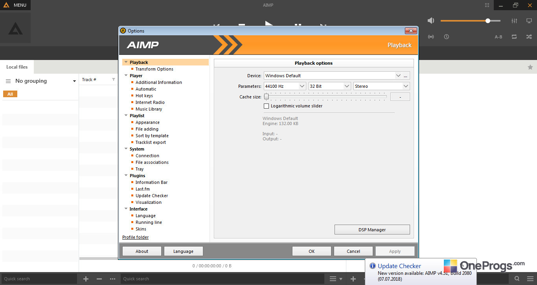
Task: Open the DSP Manager
Action: click(372, 230)
